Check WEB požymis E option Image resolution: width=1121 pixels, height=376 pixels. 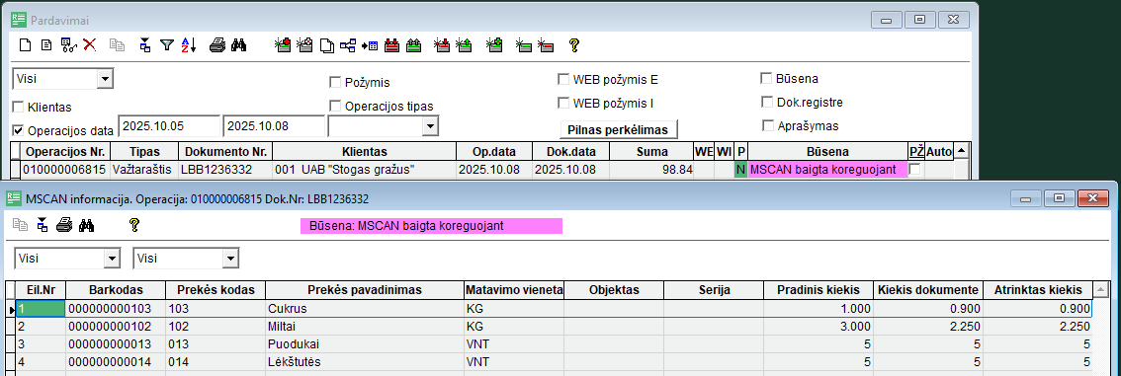point(563,79)
